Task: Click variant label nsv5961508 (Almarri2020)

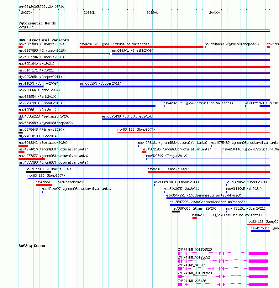Action: [x=41, y=44]
